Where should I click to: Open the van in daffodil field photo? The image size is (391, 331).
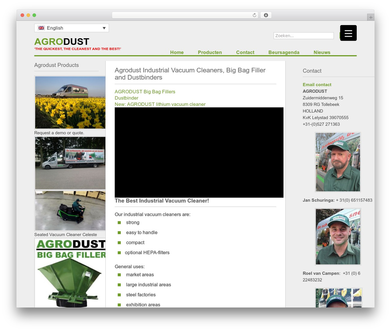coord(70,102)
